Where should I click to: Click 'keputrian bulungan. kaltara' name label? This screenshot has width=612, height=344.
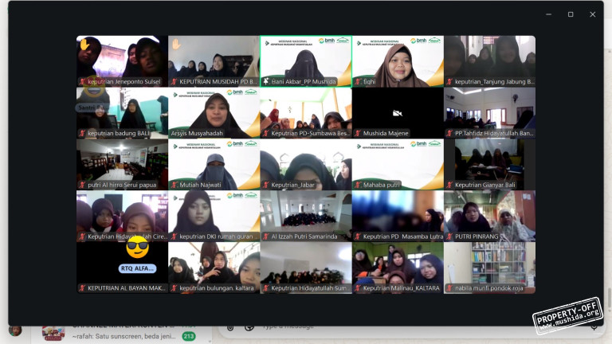pos(217,288)
